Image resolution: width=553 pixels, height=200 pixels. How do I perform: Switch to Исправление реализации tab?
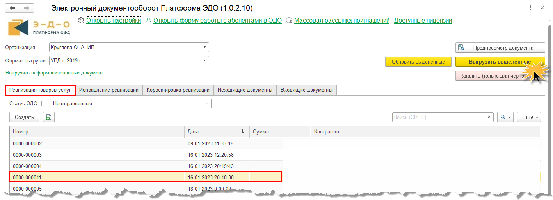[x=109, y=90]
